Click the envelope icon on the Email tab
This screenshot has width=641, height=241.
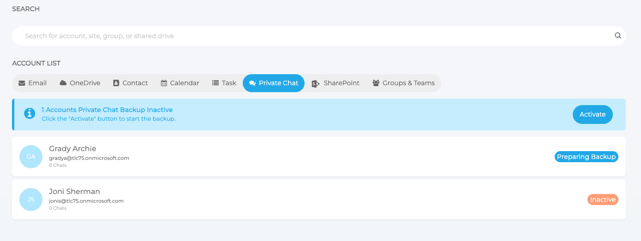coord(22,83)
